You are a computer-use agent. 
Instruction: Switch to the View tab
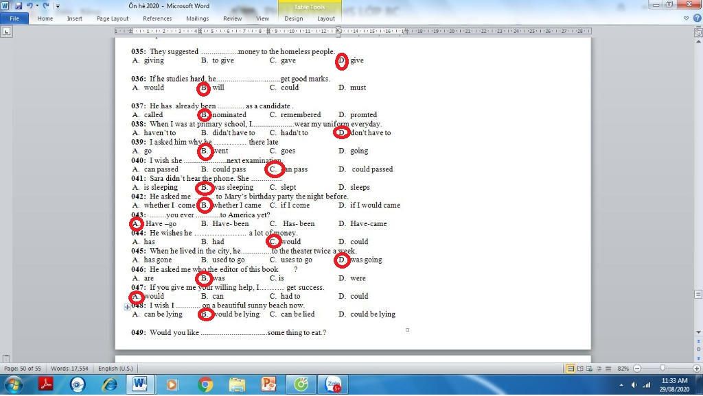262,18
